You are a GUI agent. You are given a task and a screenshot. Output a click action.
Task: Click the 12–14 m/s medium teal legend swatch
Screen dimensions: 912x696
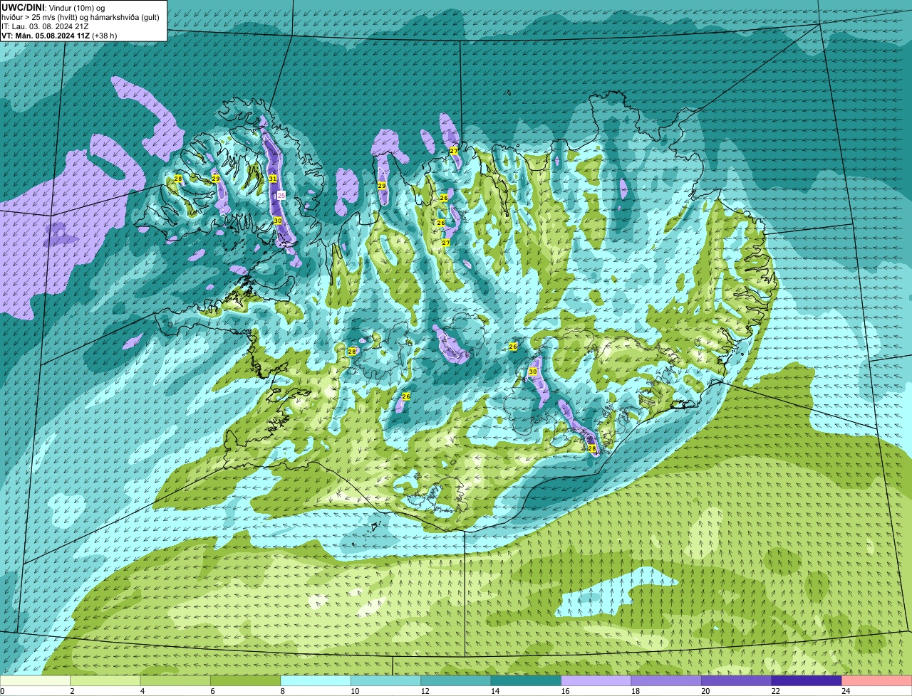457,681
